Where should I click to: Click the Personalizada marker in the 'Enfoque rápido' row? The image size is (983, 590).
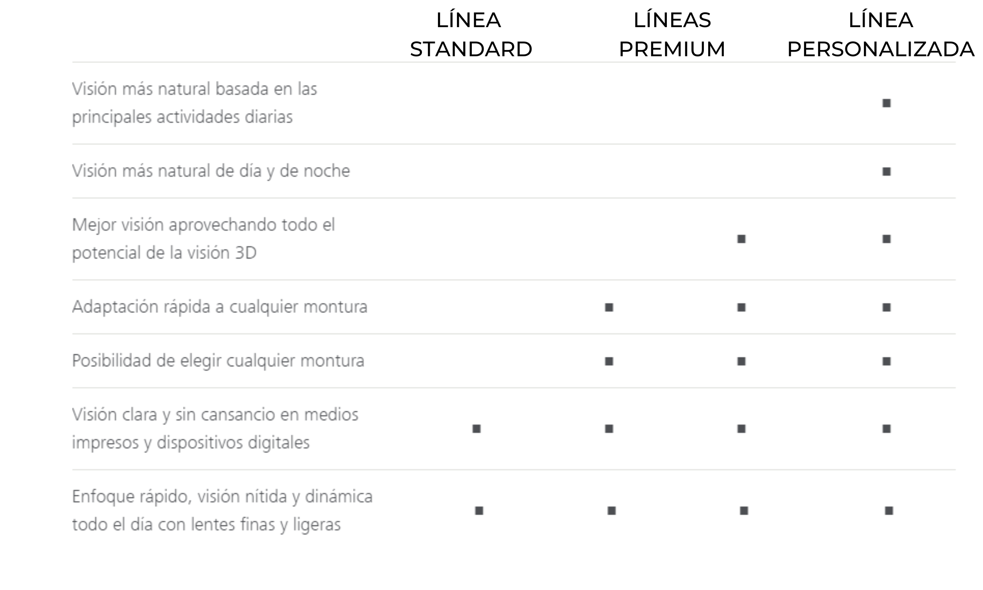tap(889, 511)
